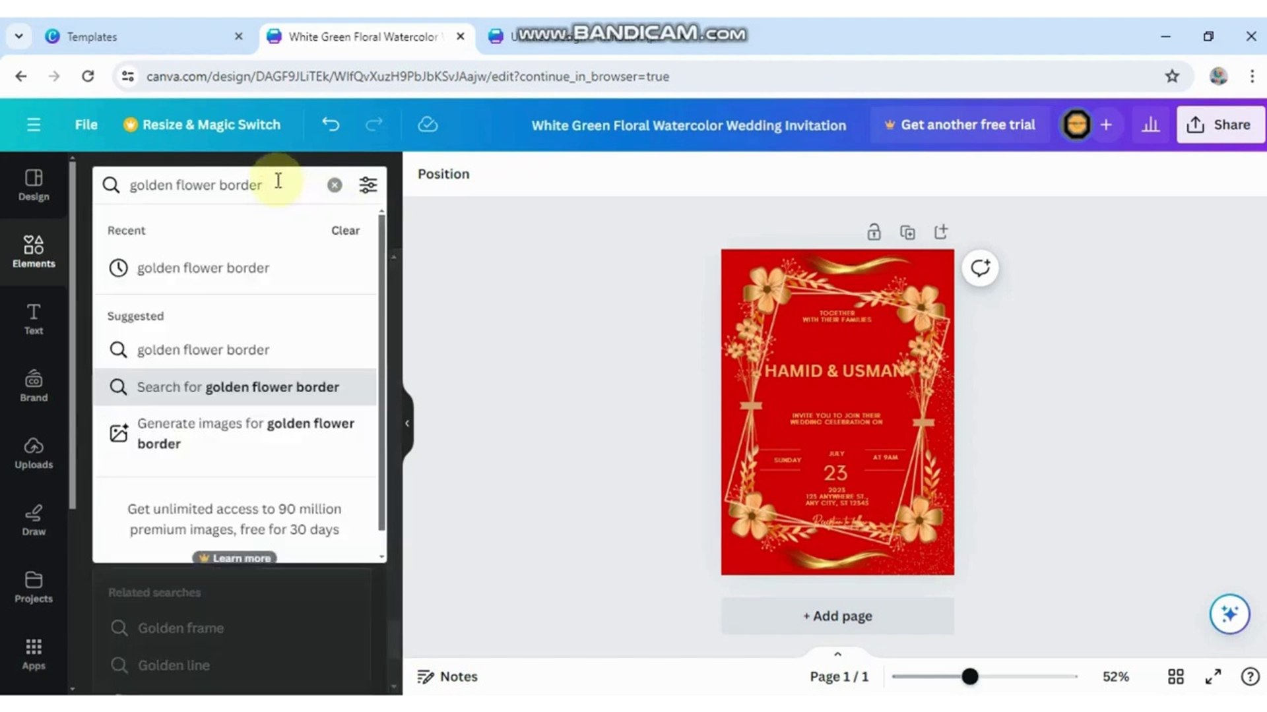The image size is (1267, 712).
Task: Open the File menu
Action: click(x=86, y=124)
